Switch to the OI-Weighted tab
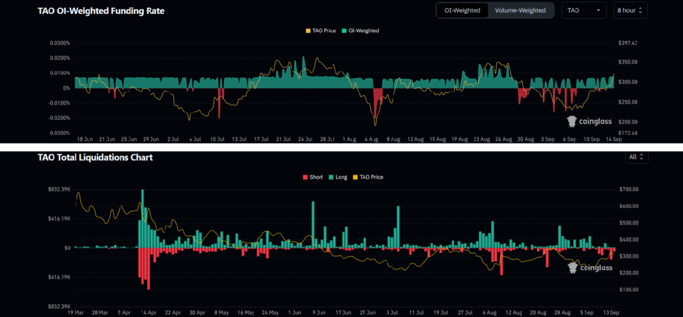This screenshot has height=317, width=683. coord(462,10)
